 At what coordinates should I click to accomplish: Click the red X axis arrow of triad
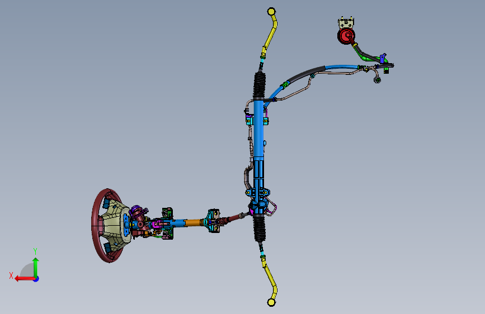pos(25,279)
